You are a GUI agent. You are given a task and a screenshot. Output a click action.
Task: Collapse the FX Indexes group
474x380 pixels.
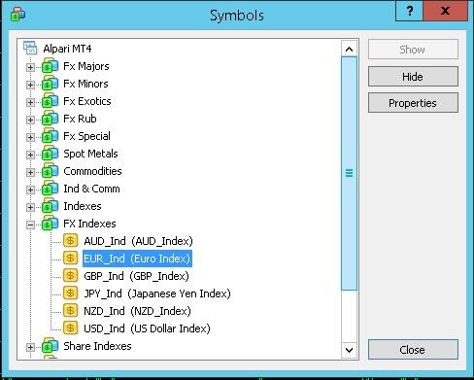point(30,225)
